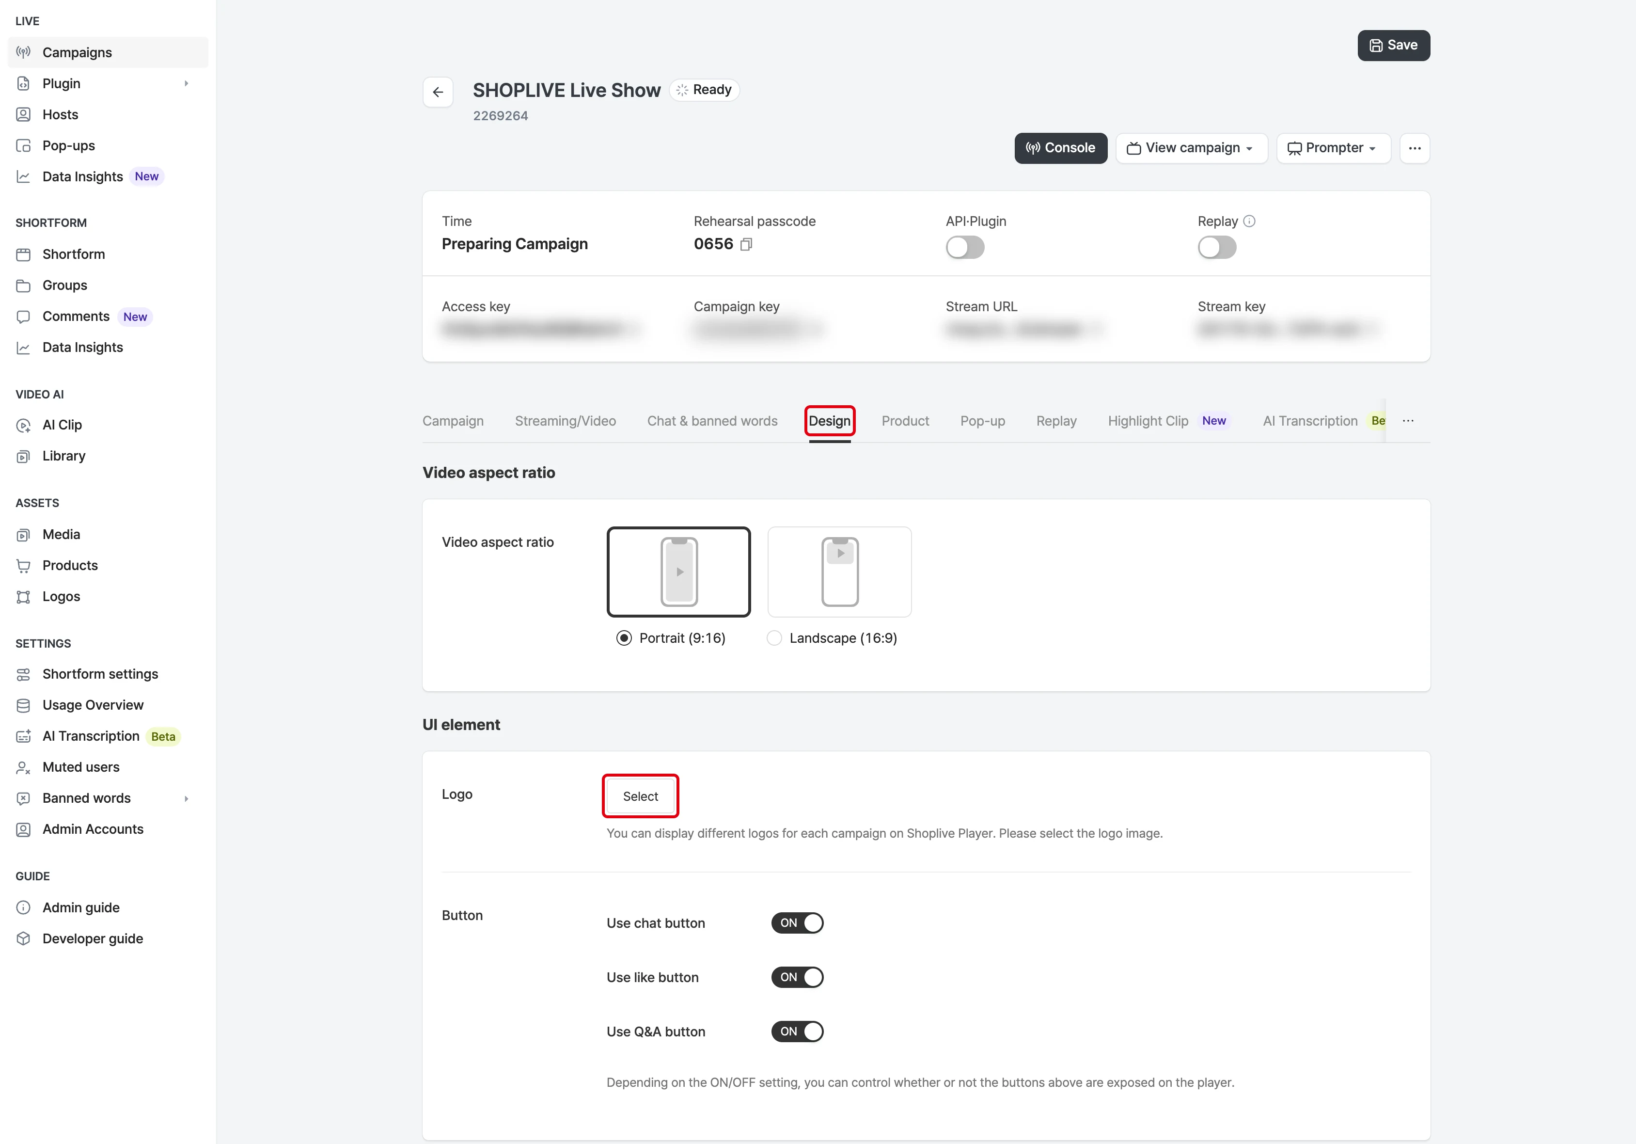Open the Prompter dropdown
This screenshot has width=1636, height=1144.
(1333, 148)
